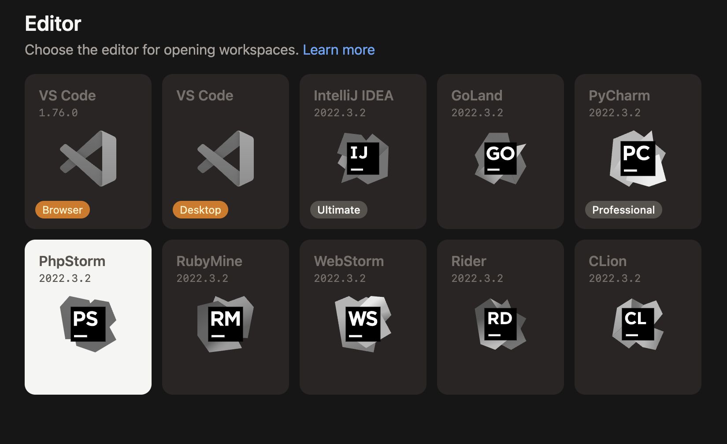The image size is (727, 444).
Task: Click the 2022.3.2 version under WebStorm
Action: click(340, 278)
